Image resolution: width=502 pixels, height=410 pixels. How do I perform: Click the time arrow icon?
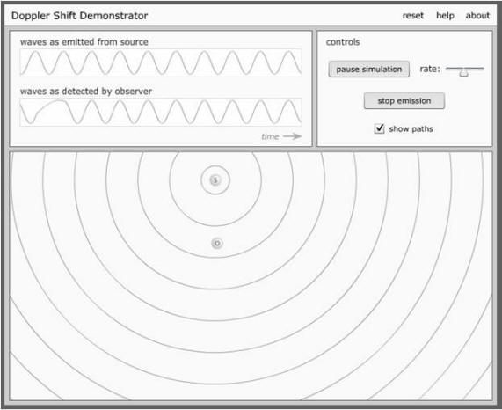(x=293, y=136)
